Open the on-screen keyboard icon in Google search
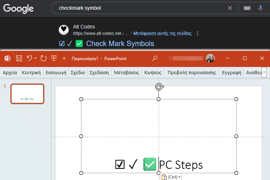 (247, 8)
